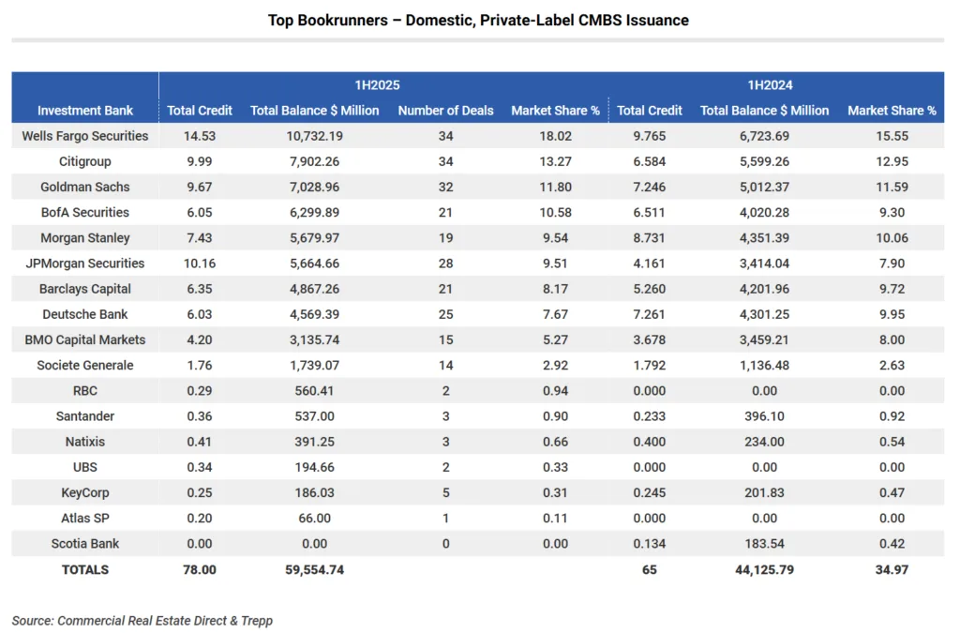The width and height of the screenshot is (960, 633).
Task: Select the Deutsche Bank label
Action: tap(84, 314)
